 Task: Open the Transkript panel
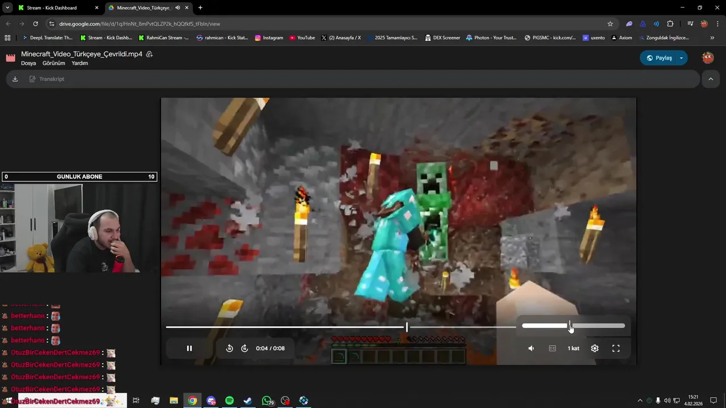pos(47,79)
